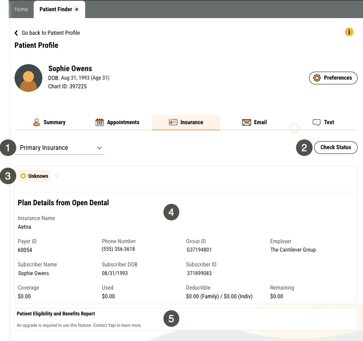The image size is (363, 341).
Task: Click Subscriber DOB value 08/31/1993
Action: click(x=115, y=273)
